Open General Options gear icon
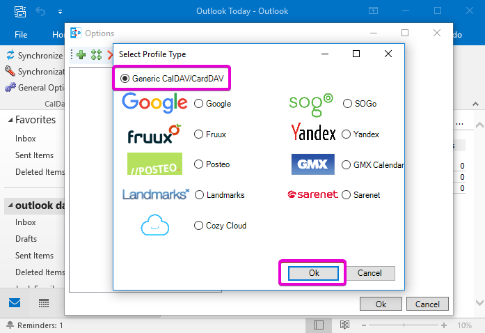The width and height of the screenshot is (485, 333). pos(10,87)
